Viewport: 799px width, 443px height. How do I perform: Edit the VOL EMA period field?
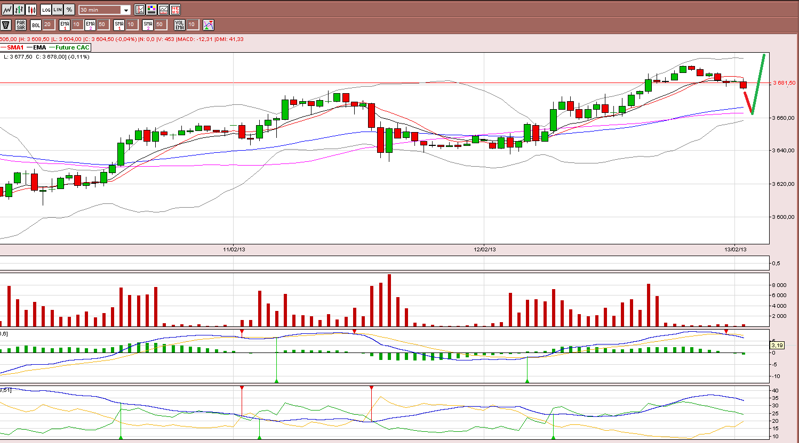click(x=193, y=24)
